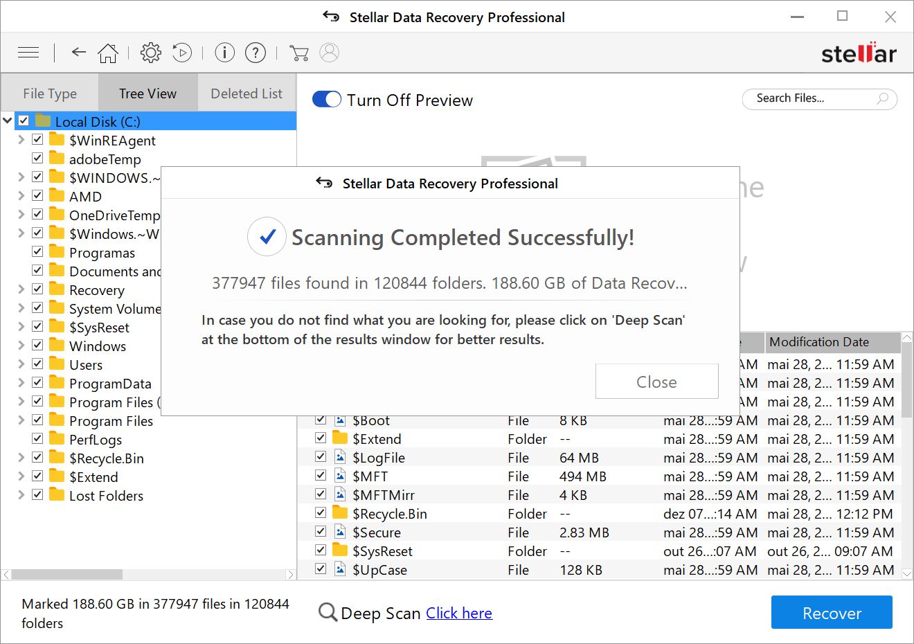Select the $Extend tree item

click(x=93, y=476)
